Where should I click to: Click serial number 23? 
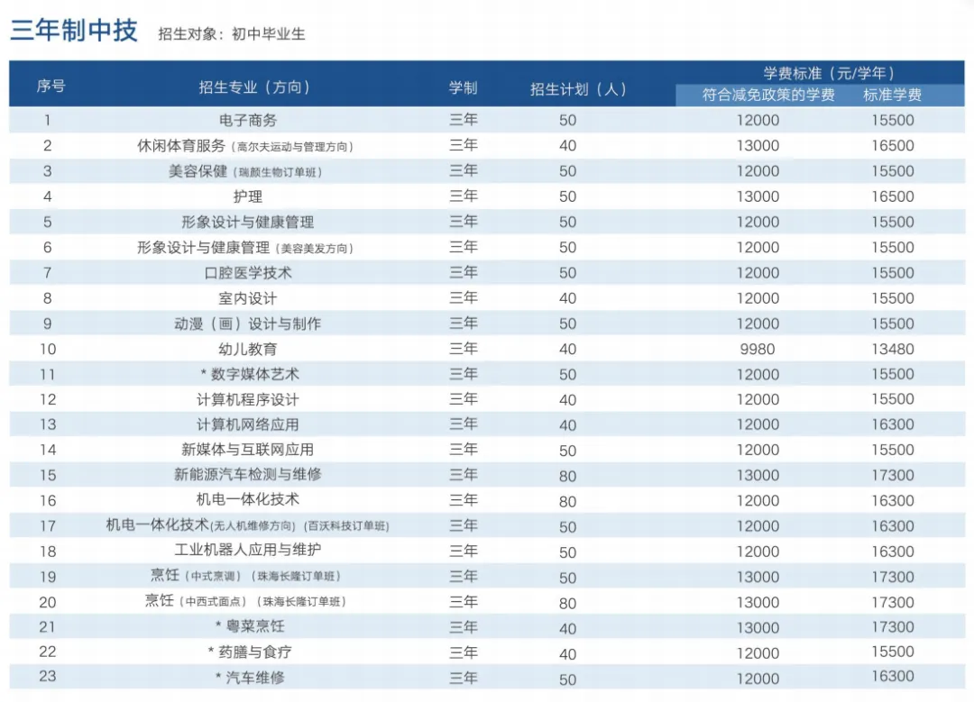pos(48,676)
